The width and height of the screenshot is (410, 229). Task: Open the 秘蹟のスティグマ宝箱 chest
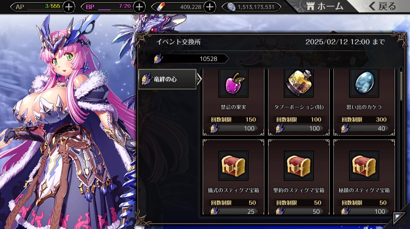364,166
